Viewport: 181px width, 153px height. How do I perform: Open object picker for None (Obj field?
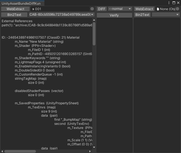pyautogui.click(x=177, y=9)
